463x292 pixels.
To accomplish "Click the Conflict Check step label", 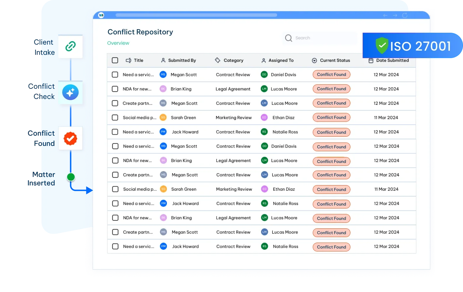I will pyautogui.click(x=41, y=91).
